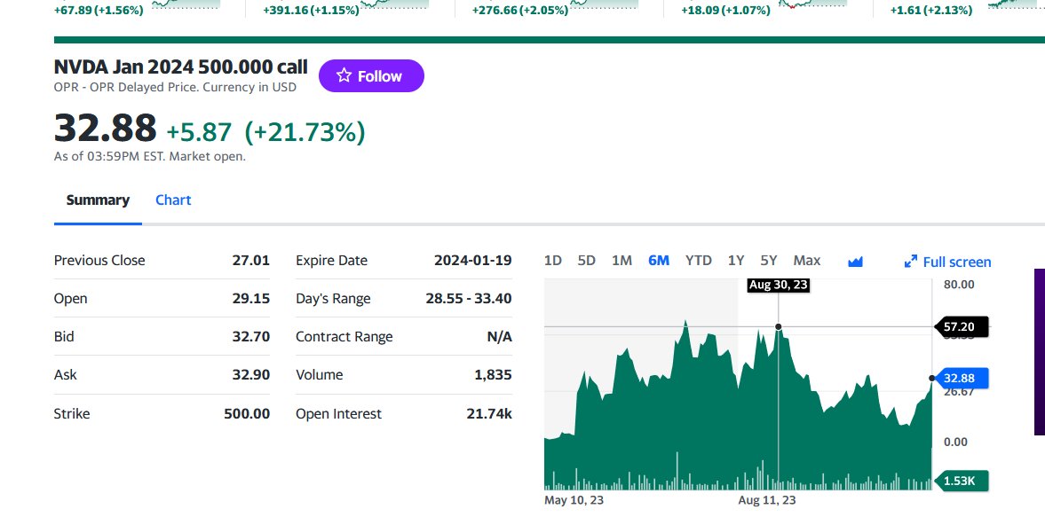Click the NVDA Jan 2024 500.000 call title
Viewport: 1045px width, 517px height.
[180, 67]
